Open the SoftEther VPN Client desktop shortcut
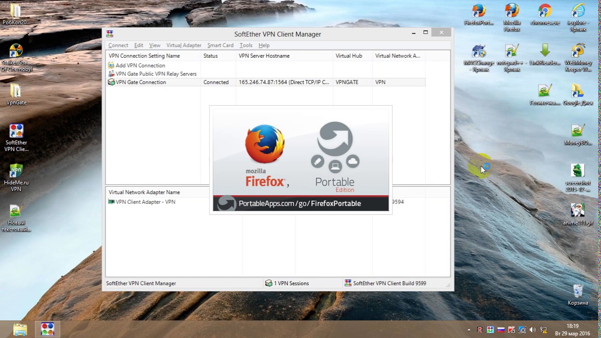 coord(16,138)
